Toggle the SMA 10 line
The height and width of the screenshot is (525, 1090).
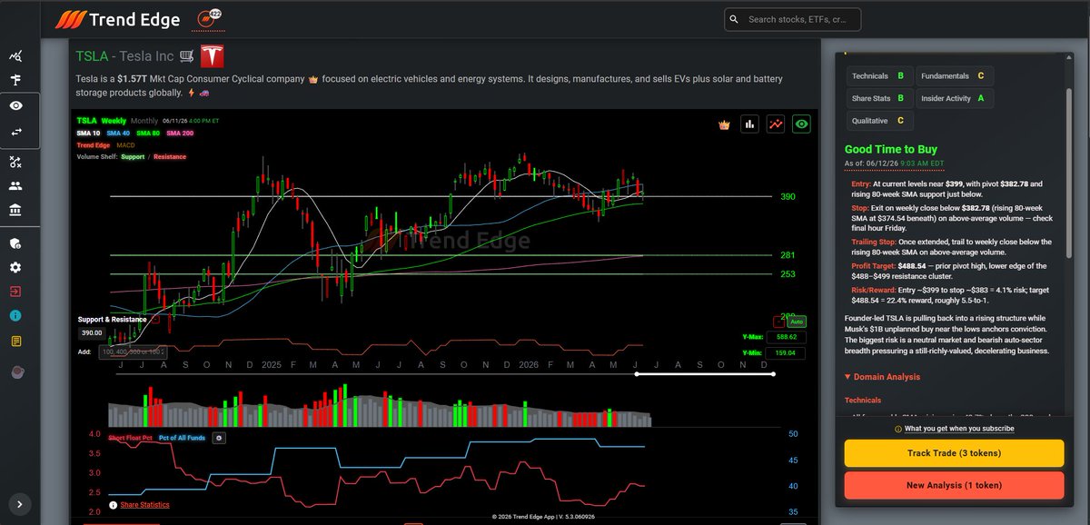(x=90, y=134)
